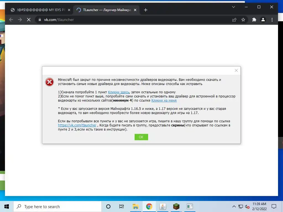Expand the tab search chevron
Screen dimensions: 283x212
[233, 7]
